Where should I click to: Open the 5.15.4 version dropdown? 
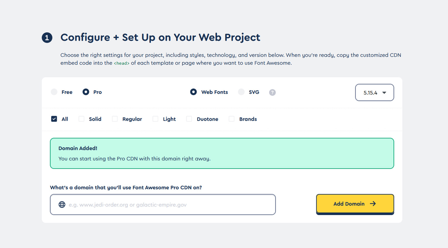(x=375, y=92)
